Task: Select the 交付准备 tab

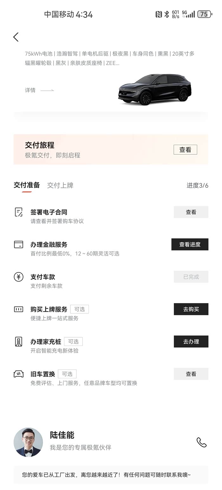Action: coord(27,185)
